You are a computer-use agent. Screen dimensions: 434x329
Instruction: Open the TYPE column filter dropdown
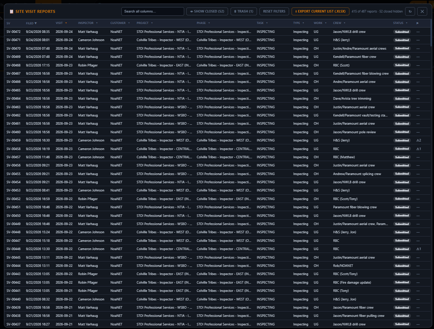[x=303, y=23]
